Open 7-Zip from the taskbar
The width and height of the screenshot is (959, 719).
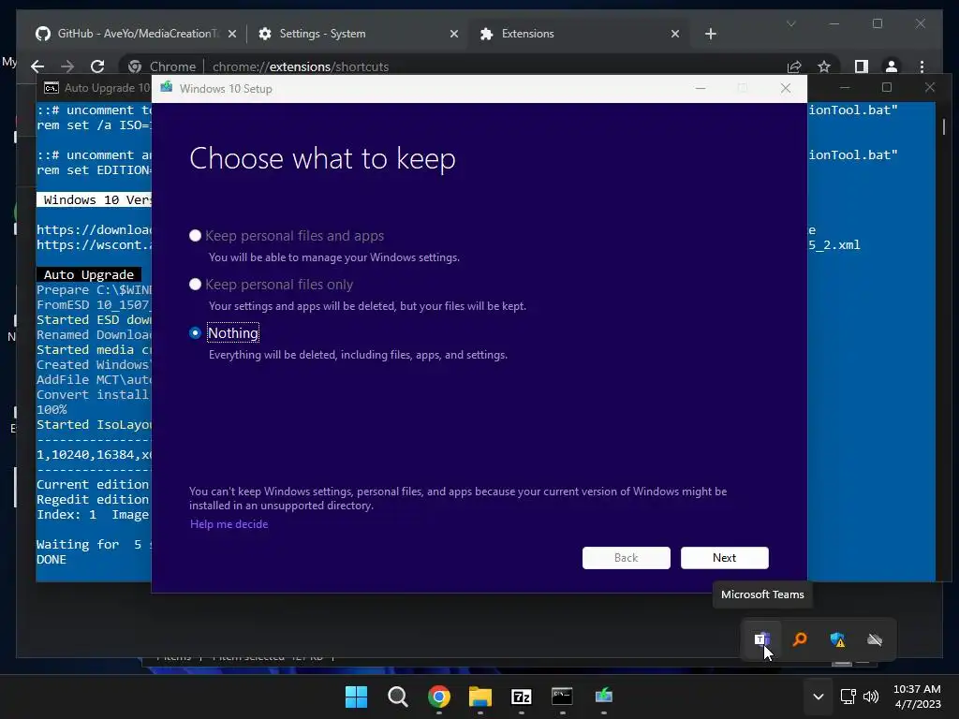tap(521, 697)
